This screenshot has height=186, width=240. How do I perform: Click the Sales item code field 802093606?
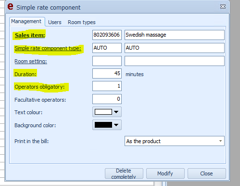tap(107, 35)
